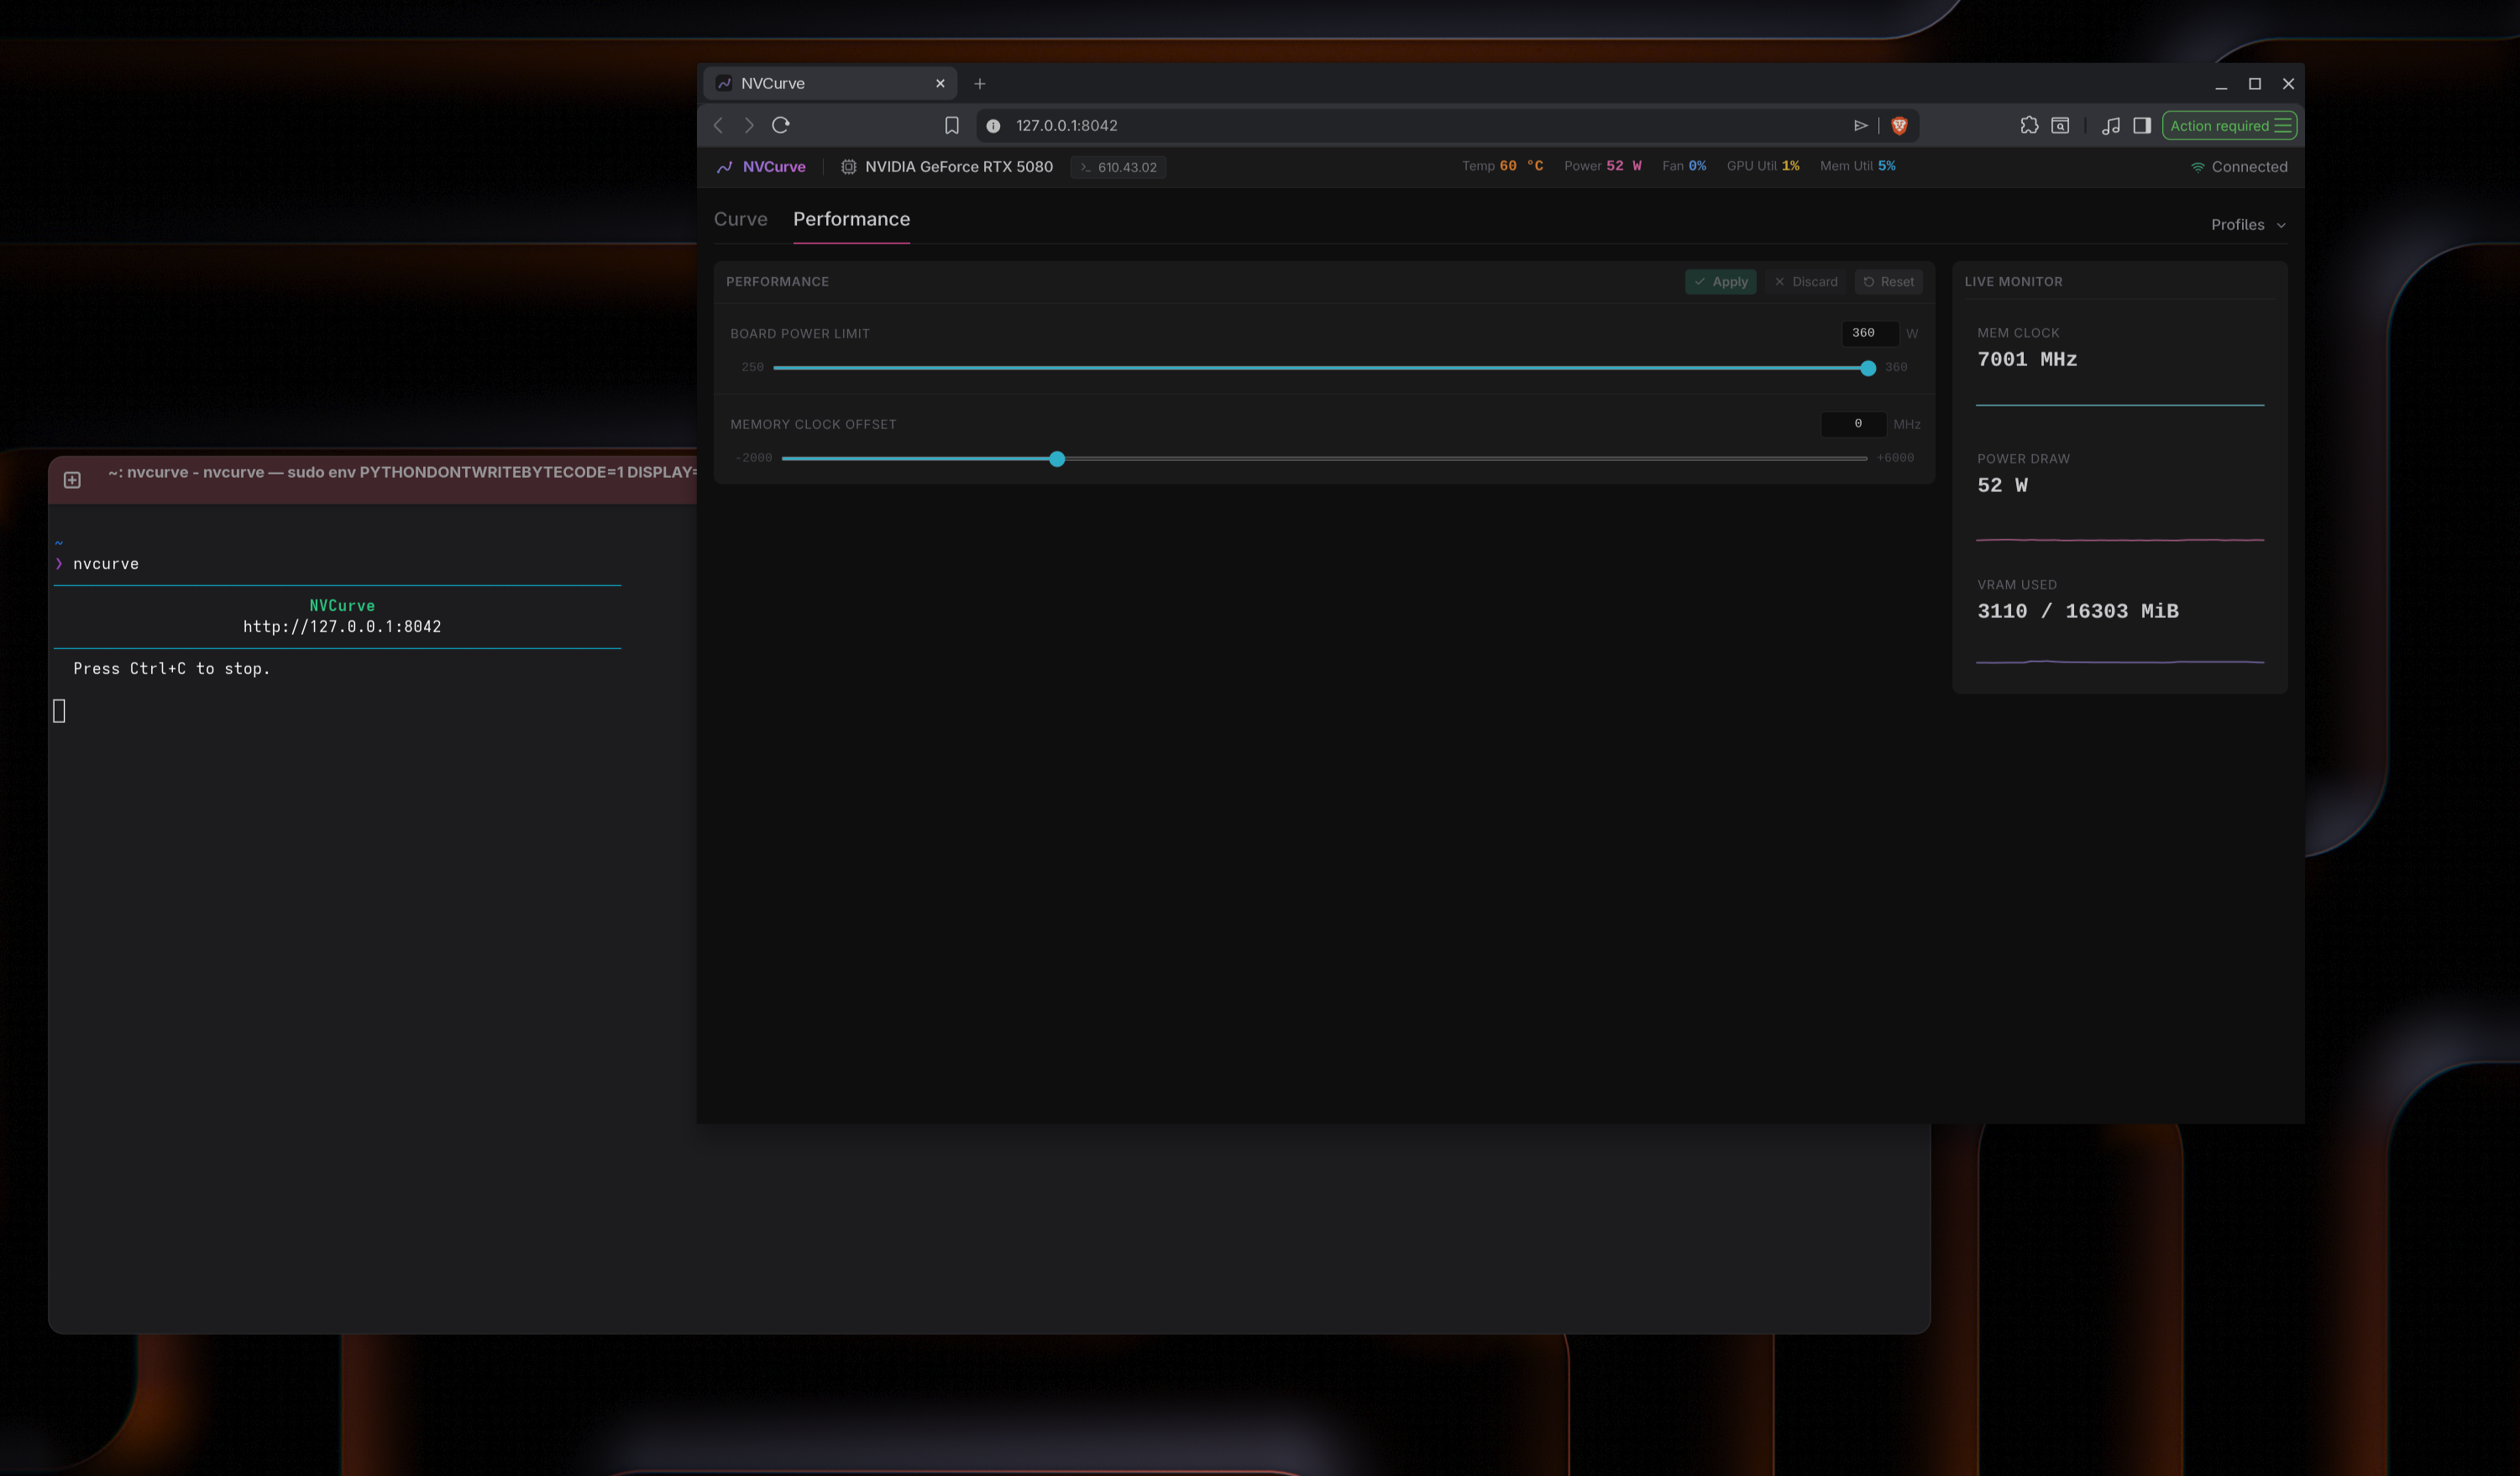This screenshot has height=1476, width=2520.
Task: Reset performance settings to defaults
Action: point(1889,282)
